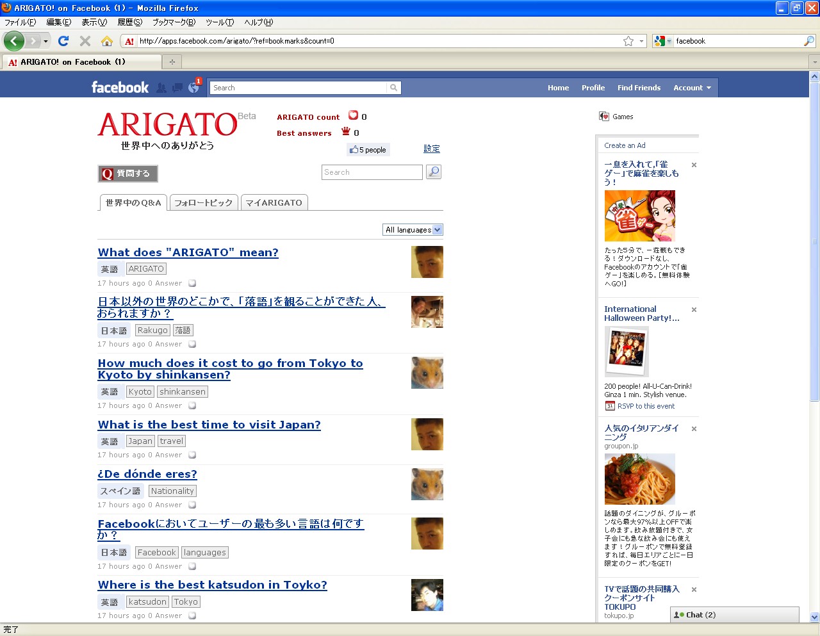Click the 質問する ask question button
Viewport: 820px width, 636px height.
pos(127,174)
